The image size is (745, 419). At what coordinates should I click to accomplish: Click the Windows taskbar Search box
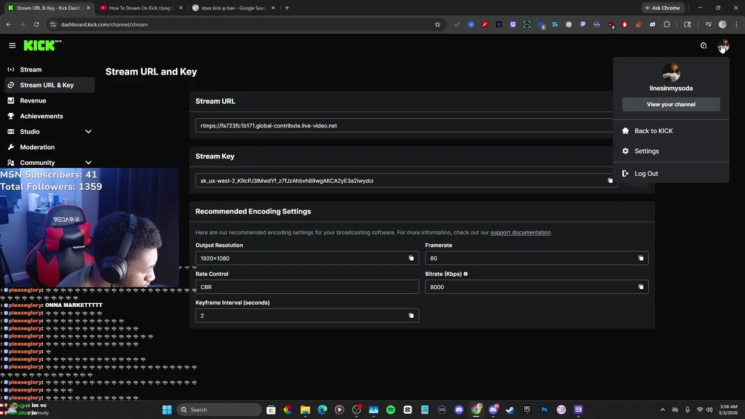pyautogui.click(x=218, y=410)
